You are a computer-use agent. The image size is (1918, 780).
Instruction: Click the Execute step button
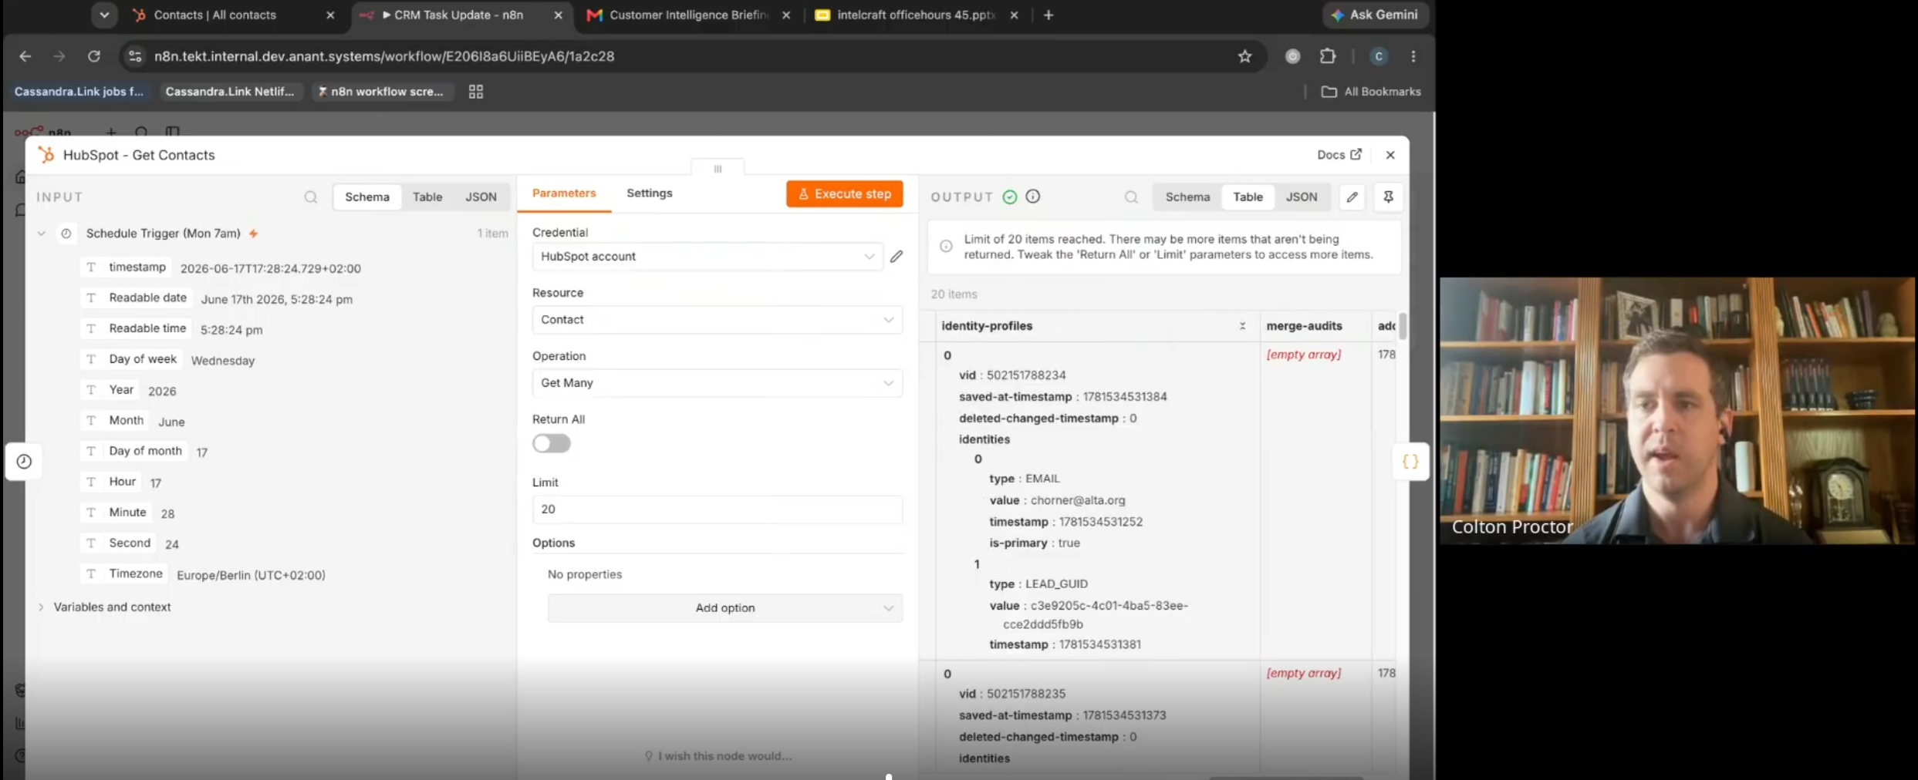845,193
